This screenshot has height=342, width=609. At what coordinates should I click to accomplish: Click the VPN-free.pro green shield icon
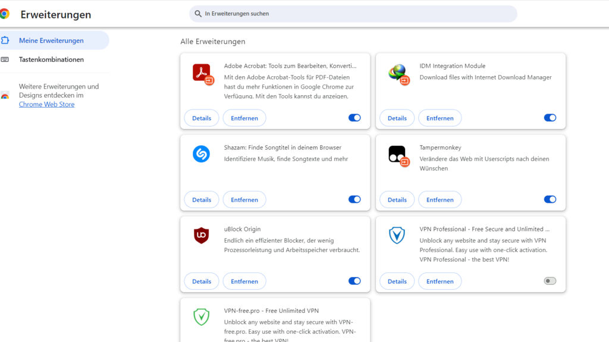201,317
